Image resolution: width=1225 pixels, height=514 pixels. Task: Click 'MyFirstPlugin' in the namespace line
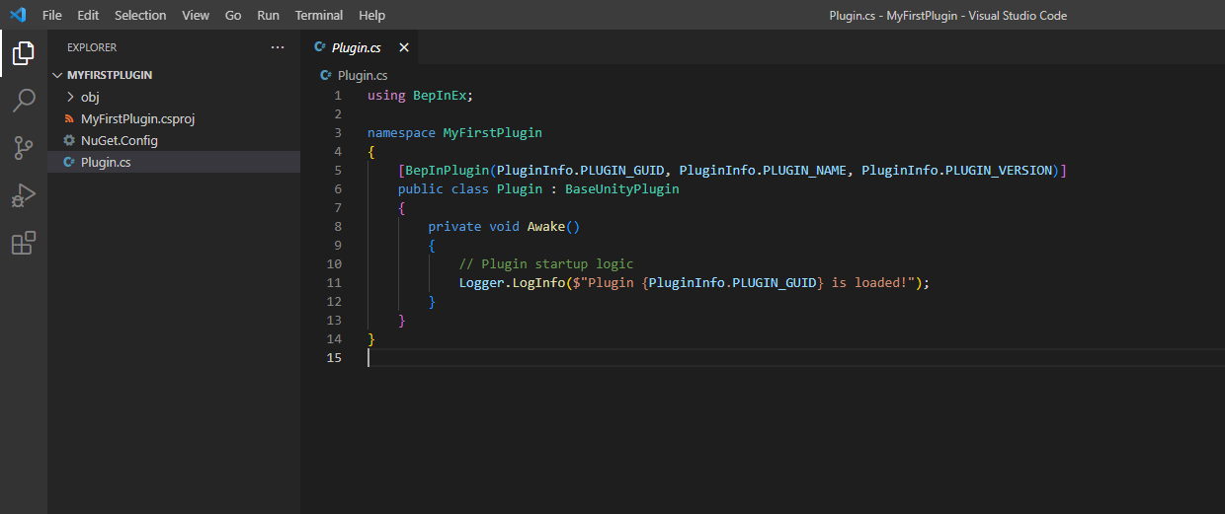[492, 133]
